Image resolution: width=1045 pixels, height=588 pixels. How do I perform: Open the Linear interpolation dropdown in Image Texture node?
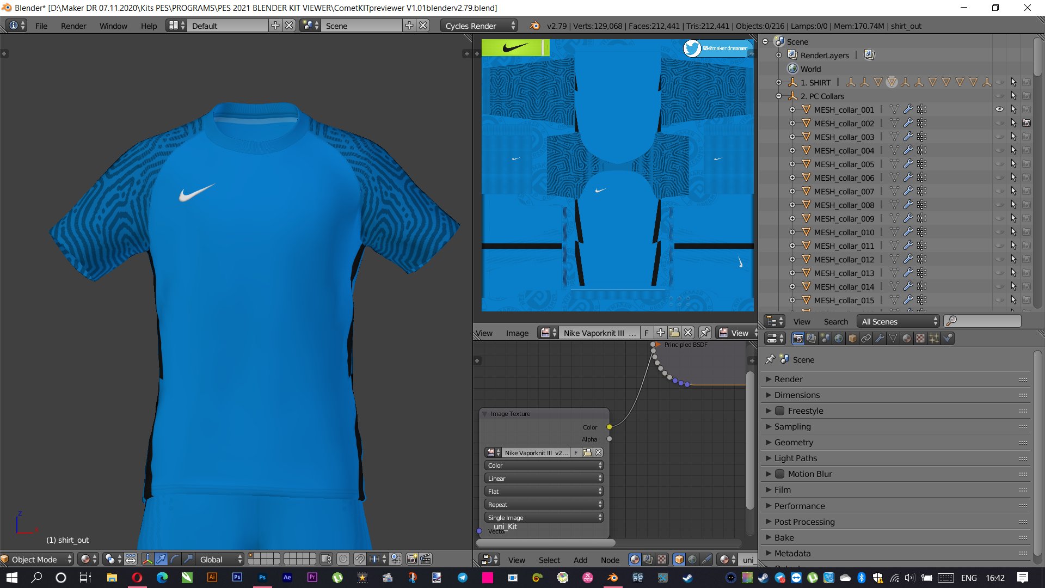point(544,479)
